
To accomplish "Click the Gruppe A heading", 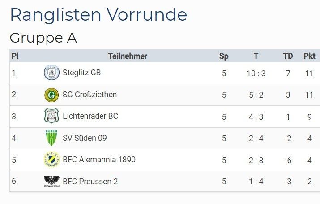I will (43, 38).
